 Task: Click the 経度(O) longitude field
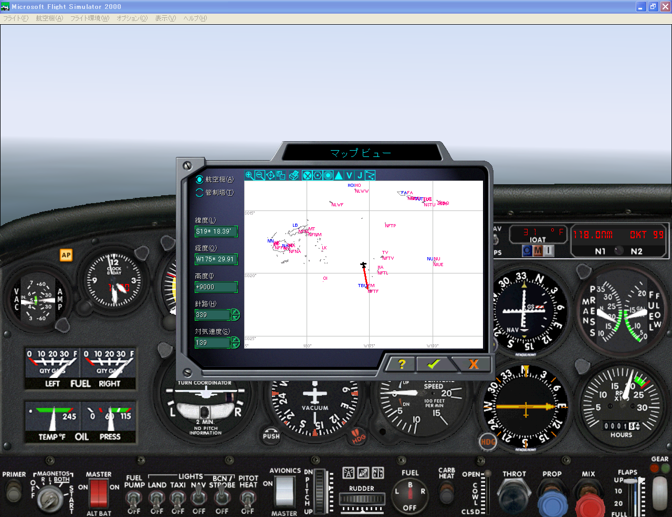click(216, 259)
